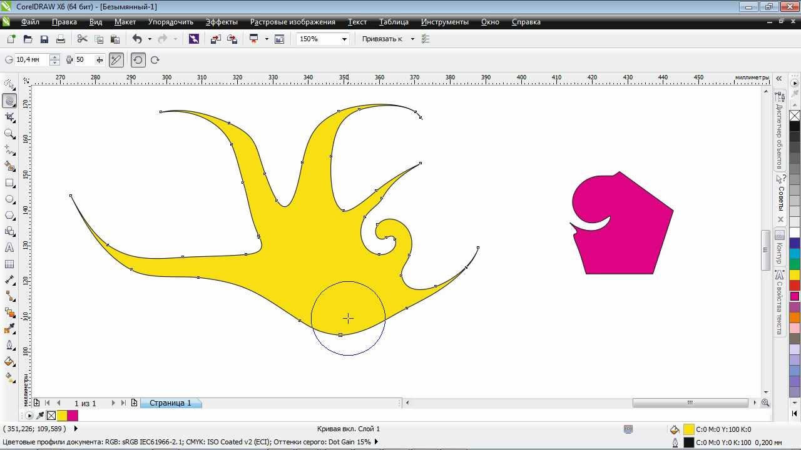Image resolution: width=801 pixels, height=450 pixels.
Task: Click the twirl rate field showing 50
Action: [x=83, y=60]
